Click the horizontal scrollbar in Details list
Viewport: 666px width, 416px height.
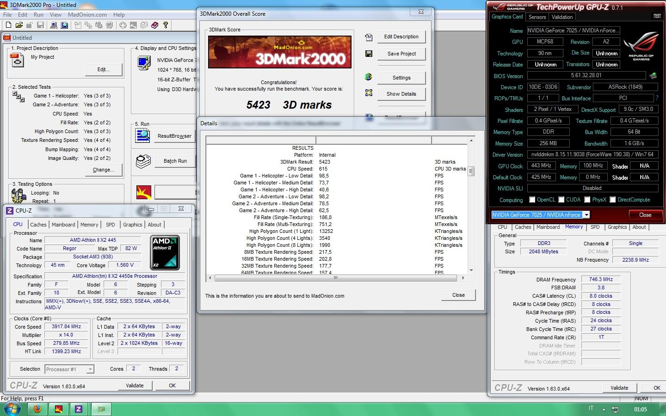pos(336,278)
